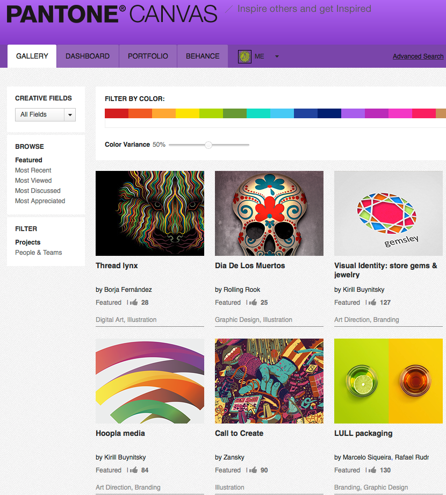Open the Dia De Los Muertos skull thumbnail
This screenshot has width=446, height=495.
click(269, 213)
